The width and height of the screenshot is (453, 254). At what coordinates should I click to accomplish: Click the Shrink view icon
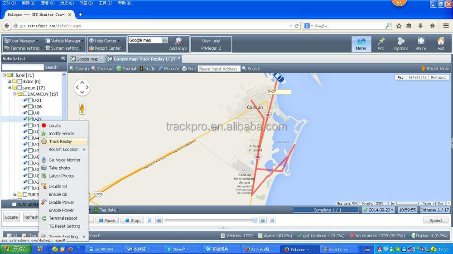point(421,42)
